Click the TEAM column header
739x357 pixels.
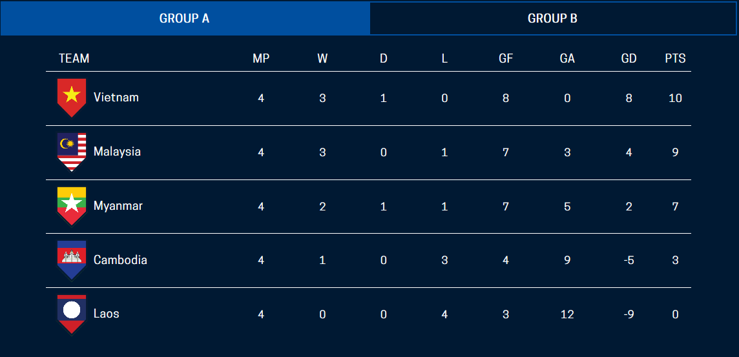[x=74, y=58]
